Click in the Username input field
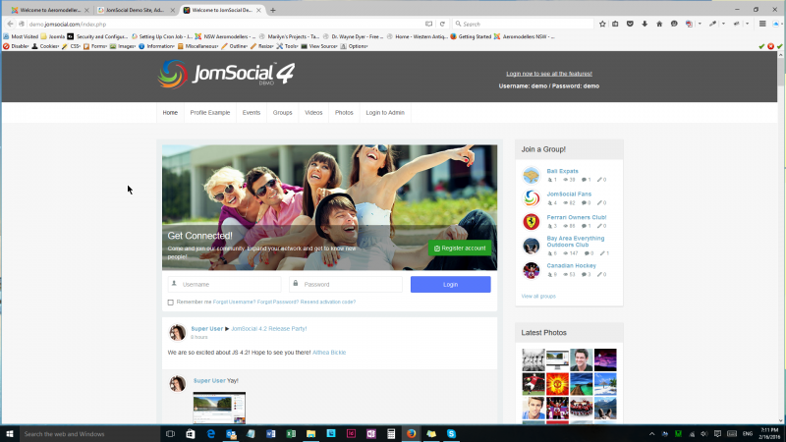 pos(225,284)
